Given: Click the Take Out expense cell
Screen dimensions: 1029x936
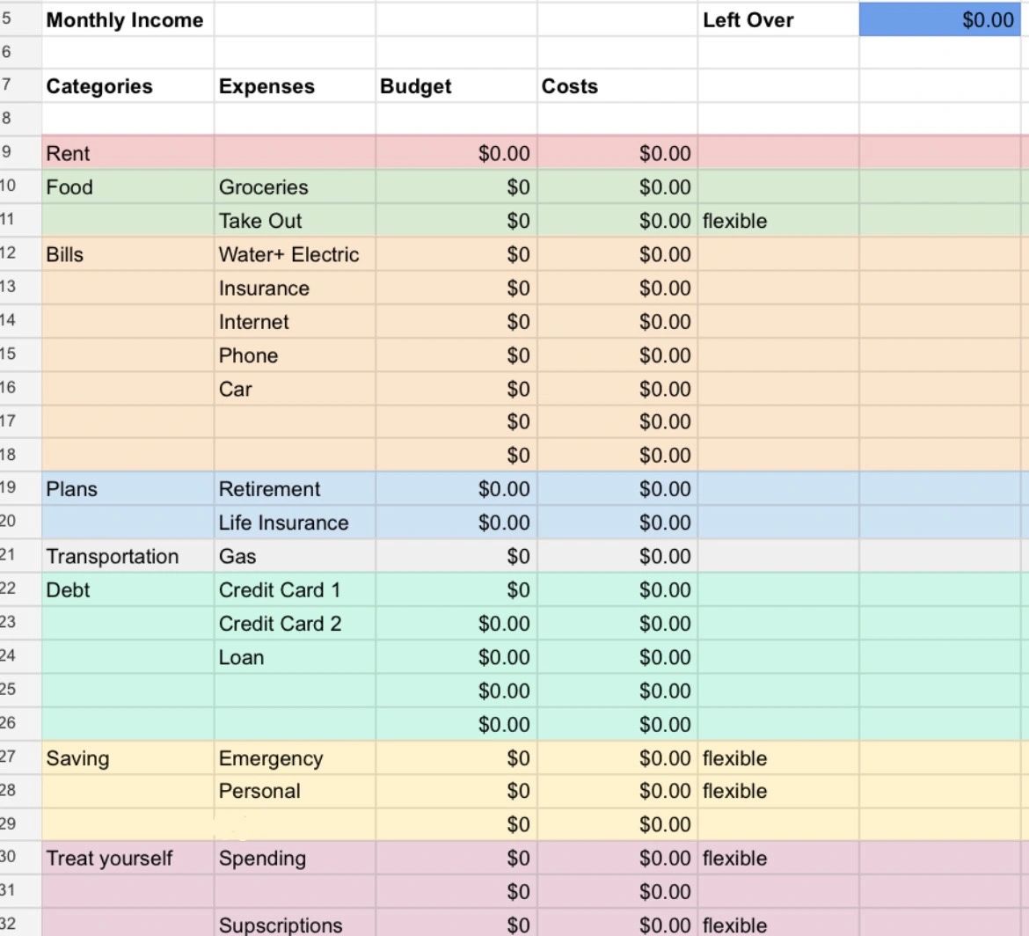Looking at the screenshot, I should coord(295,221).
